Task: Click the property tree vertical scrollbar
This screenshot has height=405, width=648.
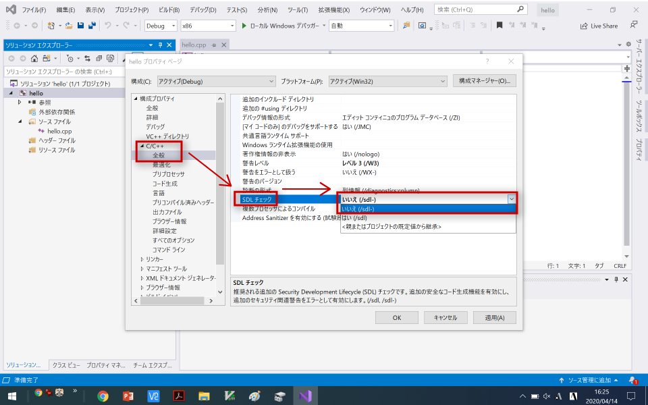Action: click(x=220, y=184)
